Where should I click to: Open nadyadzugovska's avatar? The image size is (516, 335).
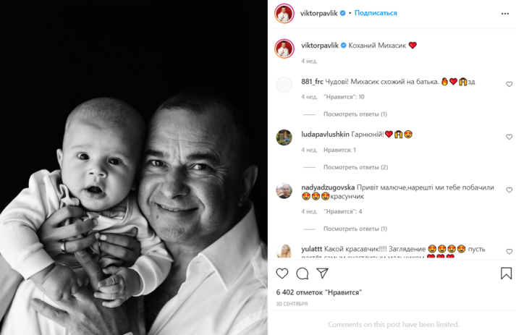click(284, 190)
